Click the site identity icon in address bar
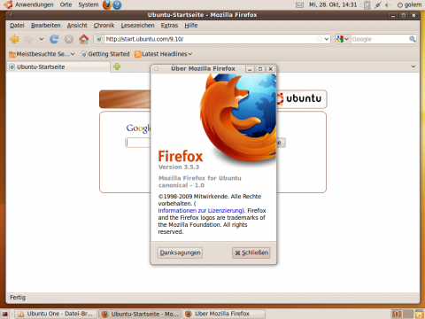 [99, 39]
